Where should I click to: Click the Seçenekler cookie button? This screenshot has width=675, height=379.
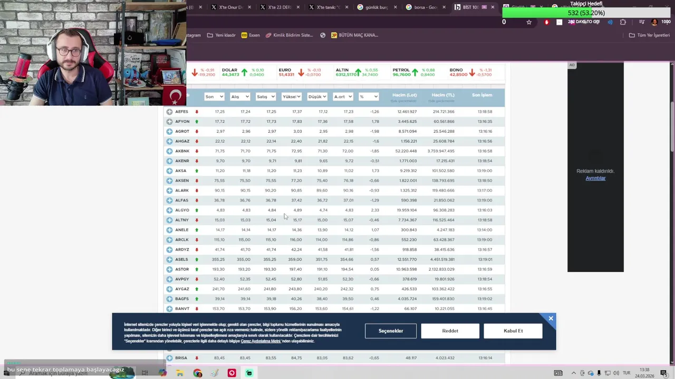pos(391,331)
